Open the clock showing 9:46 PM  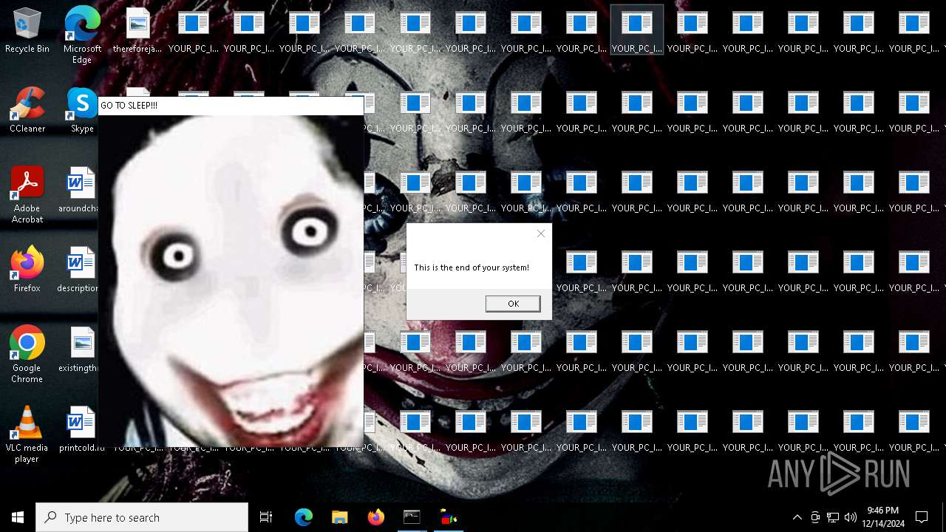(x=882, y=517)
